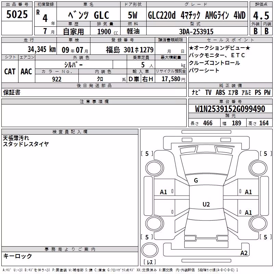Screen dimensions: 274x274
Task: Click the キーロック office notice
Action: [x=18, y=256]
